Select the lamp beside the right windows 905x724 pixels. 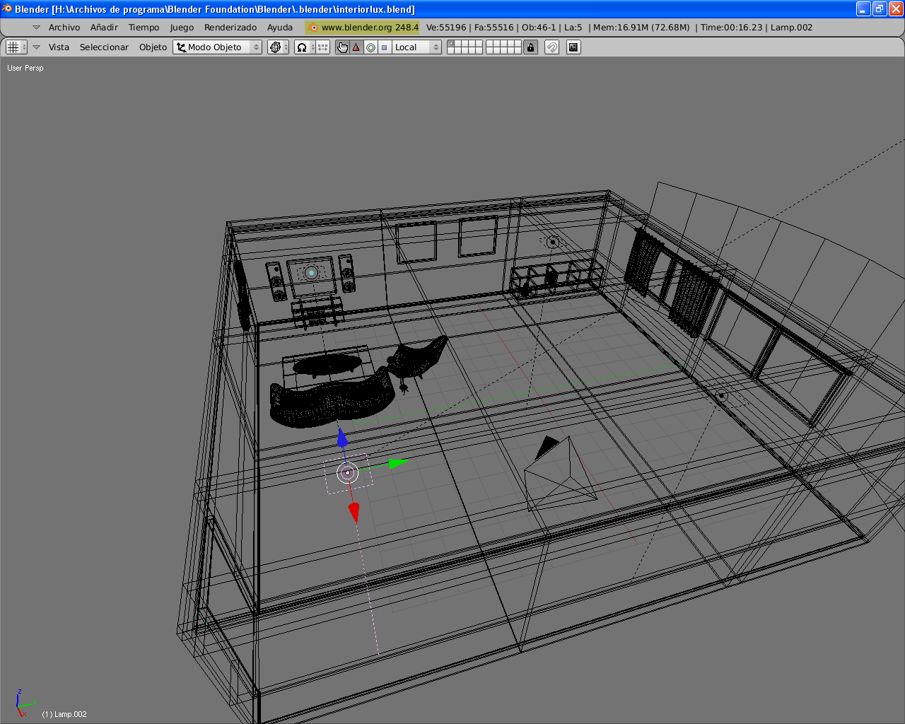point(721,396)
